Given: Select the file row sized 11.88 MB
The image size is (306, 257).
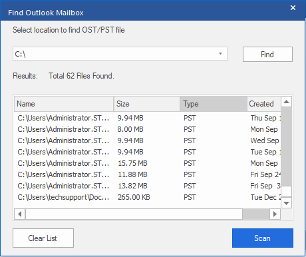Looking at the screenshot, I should click(x=148, y=174).
